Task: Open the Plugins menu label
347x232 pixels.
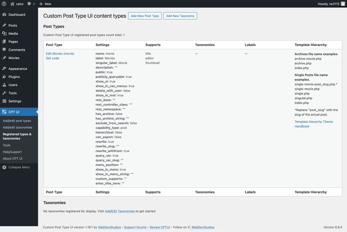Action: [14, 77]
